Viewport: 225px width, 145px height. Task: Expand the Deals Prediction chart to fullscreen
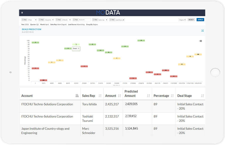(x=202, y=31)
